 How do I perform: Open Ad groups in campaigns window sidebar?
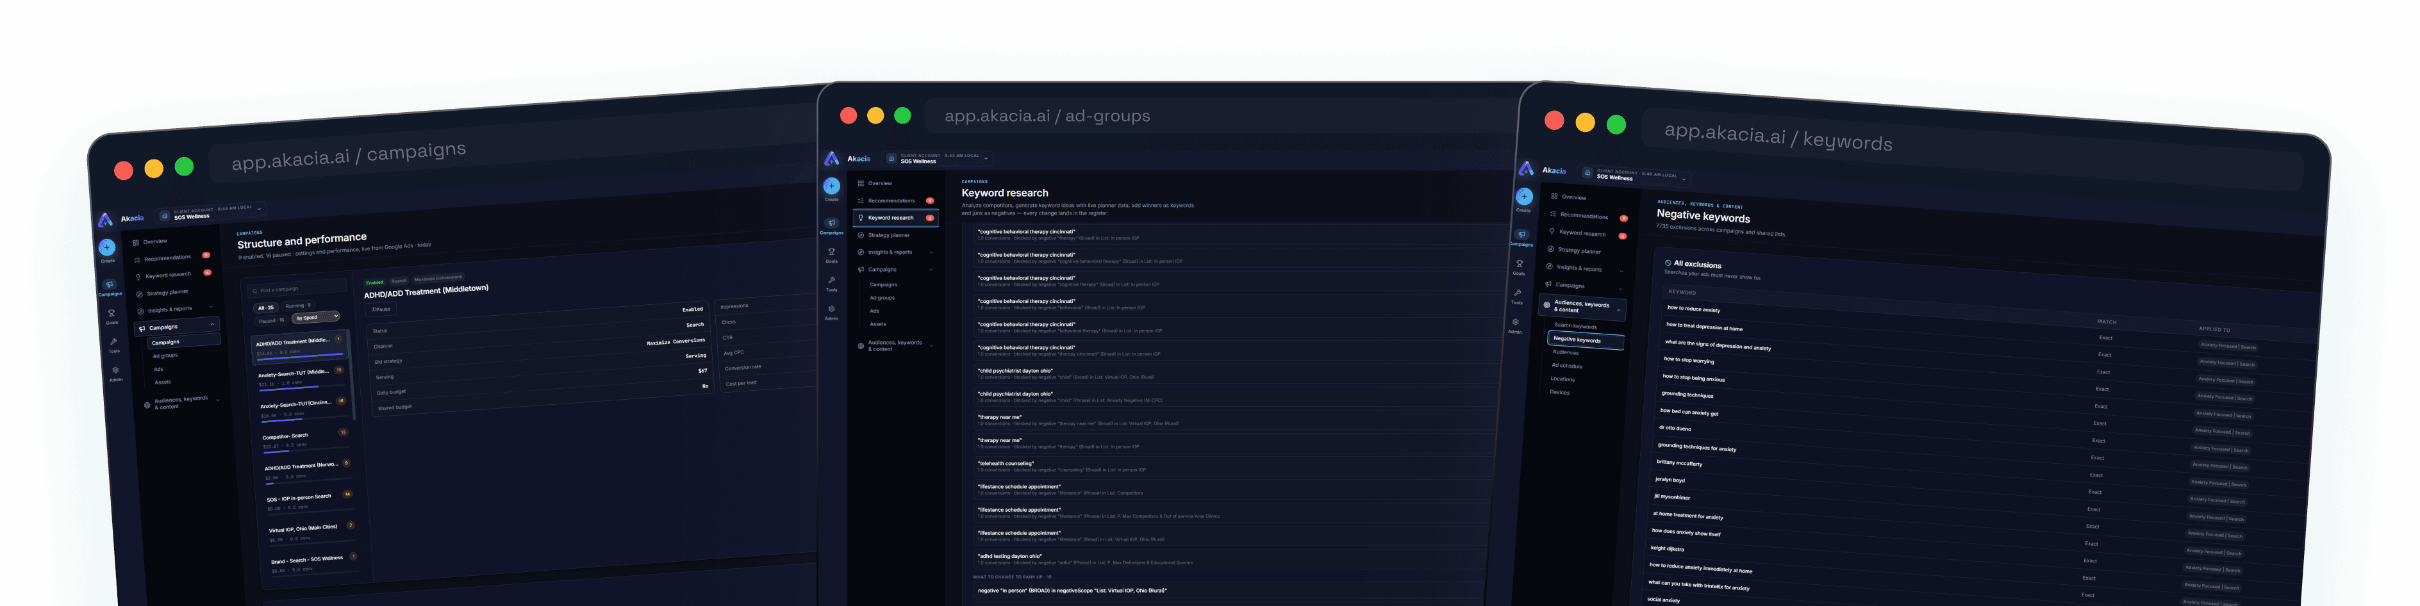(x=165, y=356)
